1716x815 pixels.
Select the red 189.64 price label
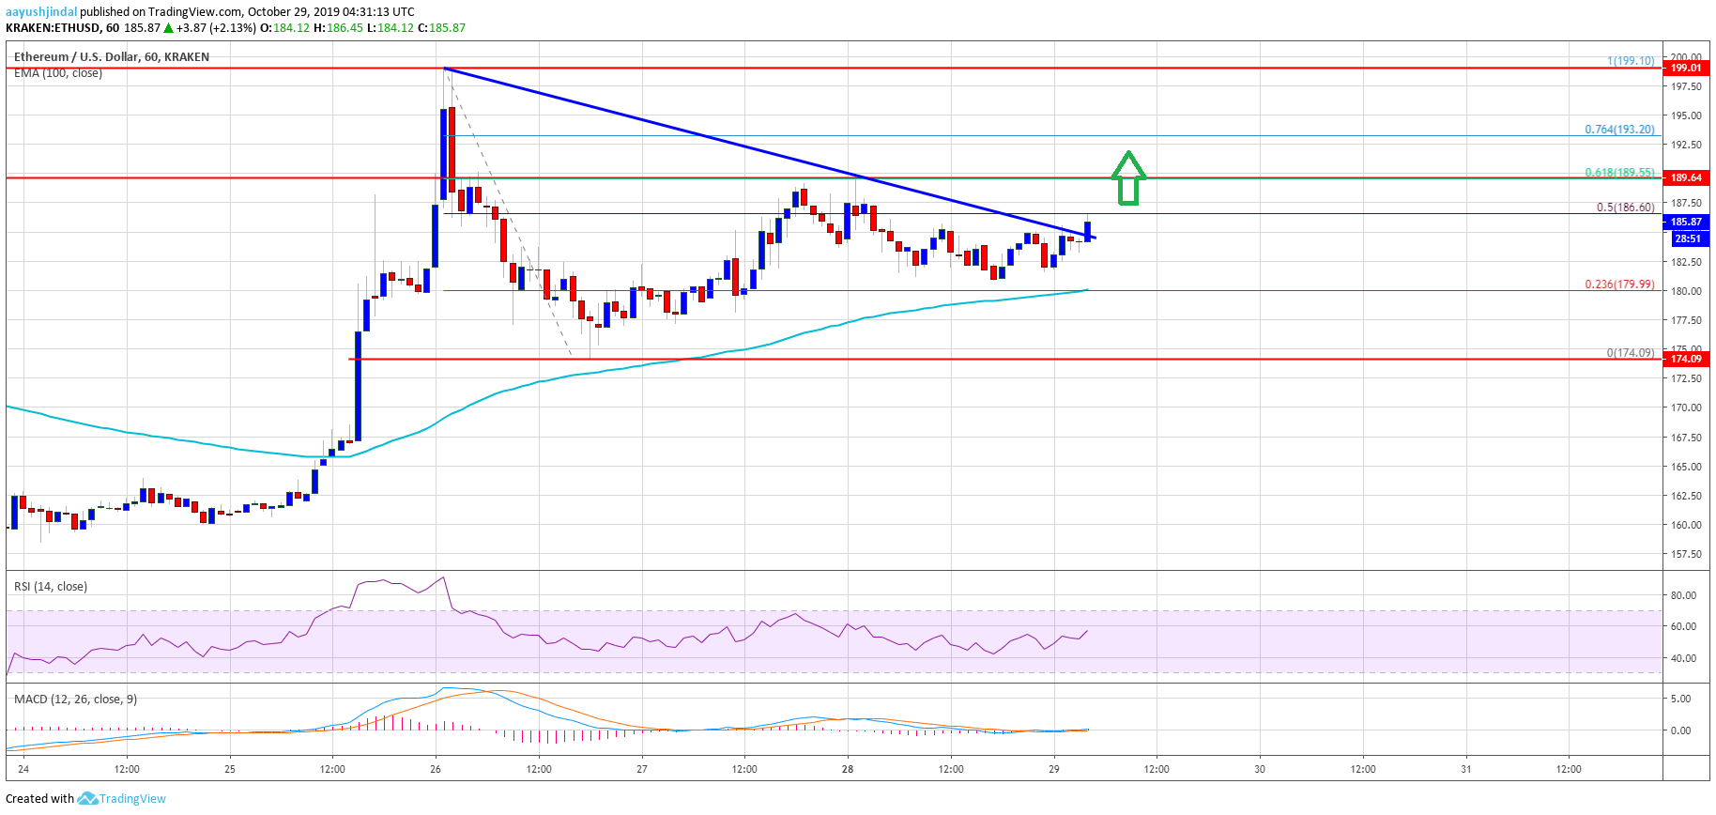tap(1685, 177)
